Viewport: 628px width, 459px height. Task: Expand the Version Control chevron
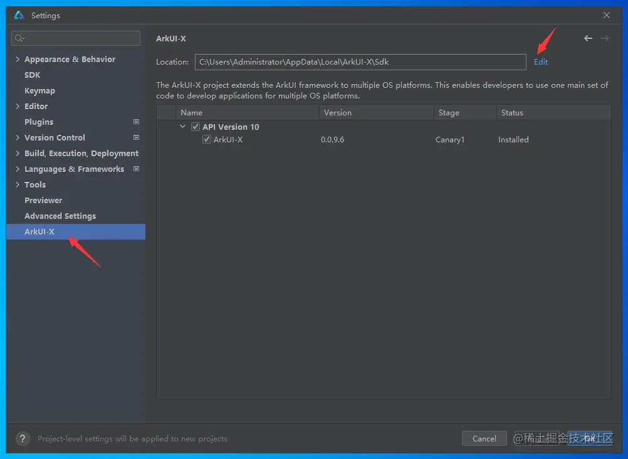[x=17, y=137]
